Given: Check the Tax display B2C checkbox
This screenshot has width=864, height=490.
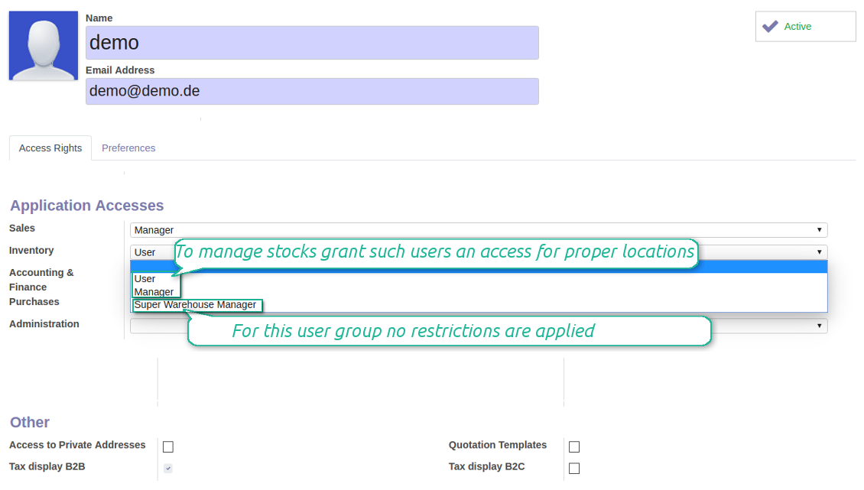Looking at the screenshot, I should tap(574, 468).
